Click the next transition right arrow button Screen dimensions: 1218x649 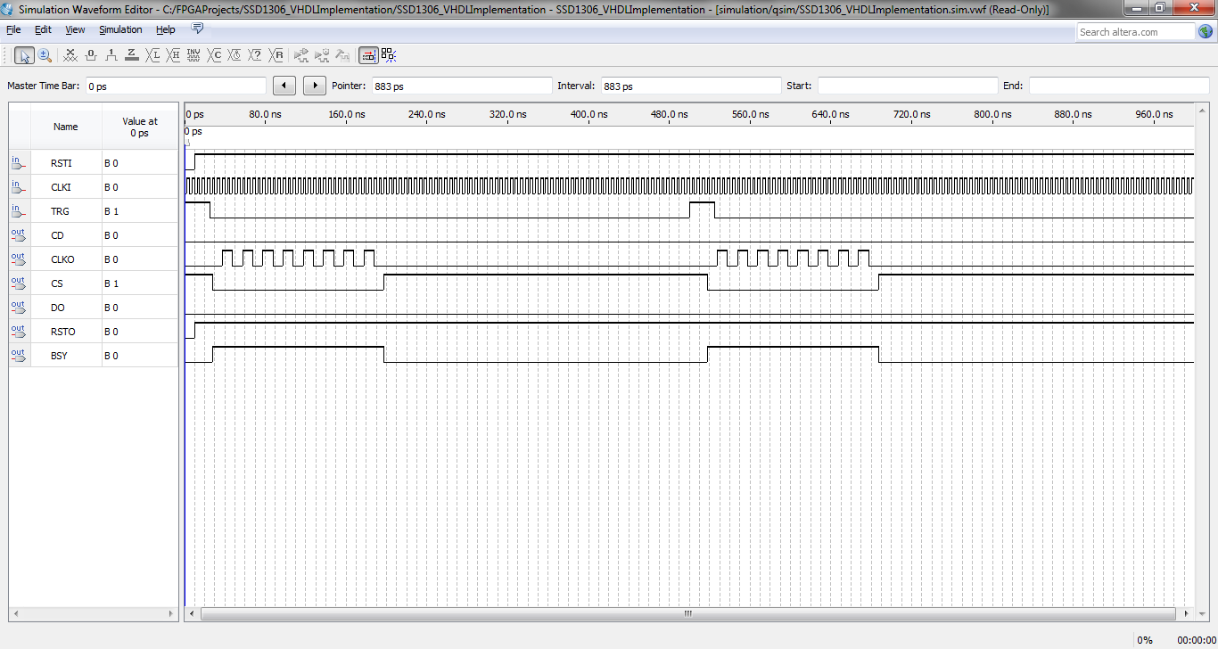point(315,86)
